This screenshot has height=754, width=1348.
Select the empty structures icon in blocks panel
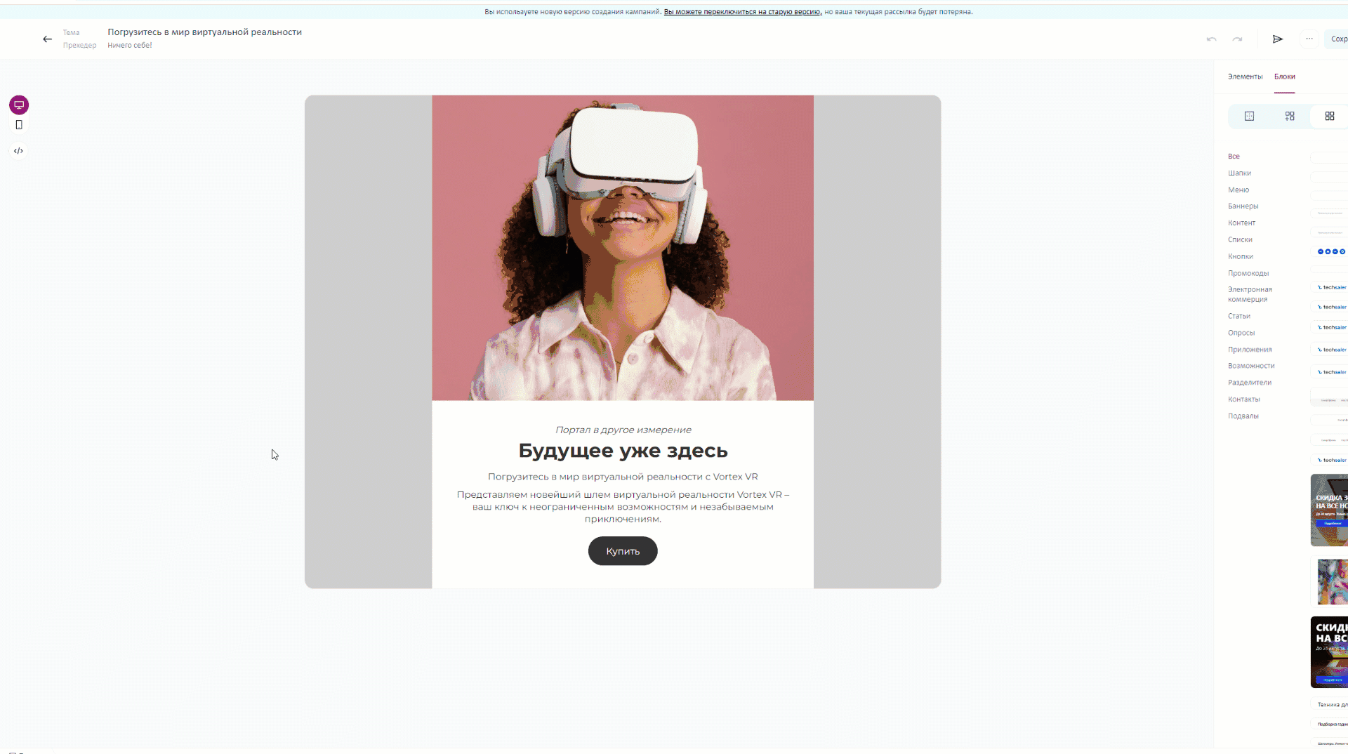1249,117
